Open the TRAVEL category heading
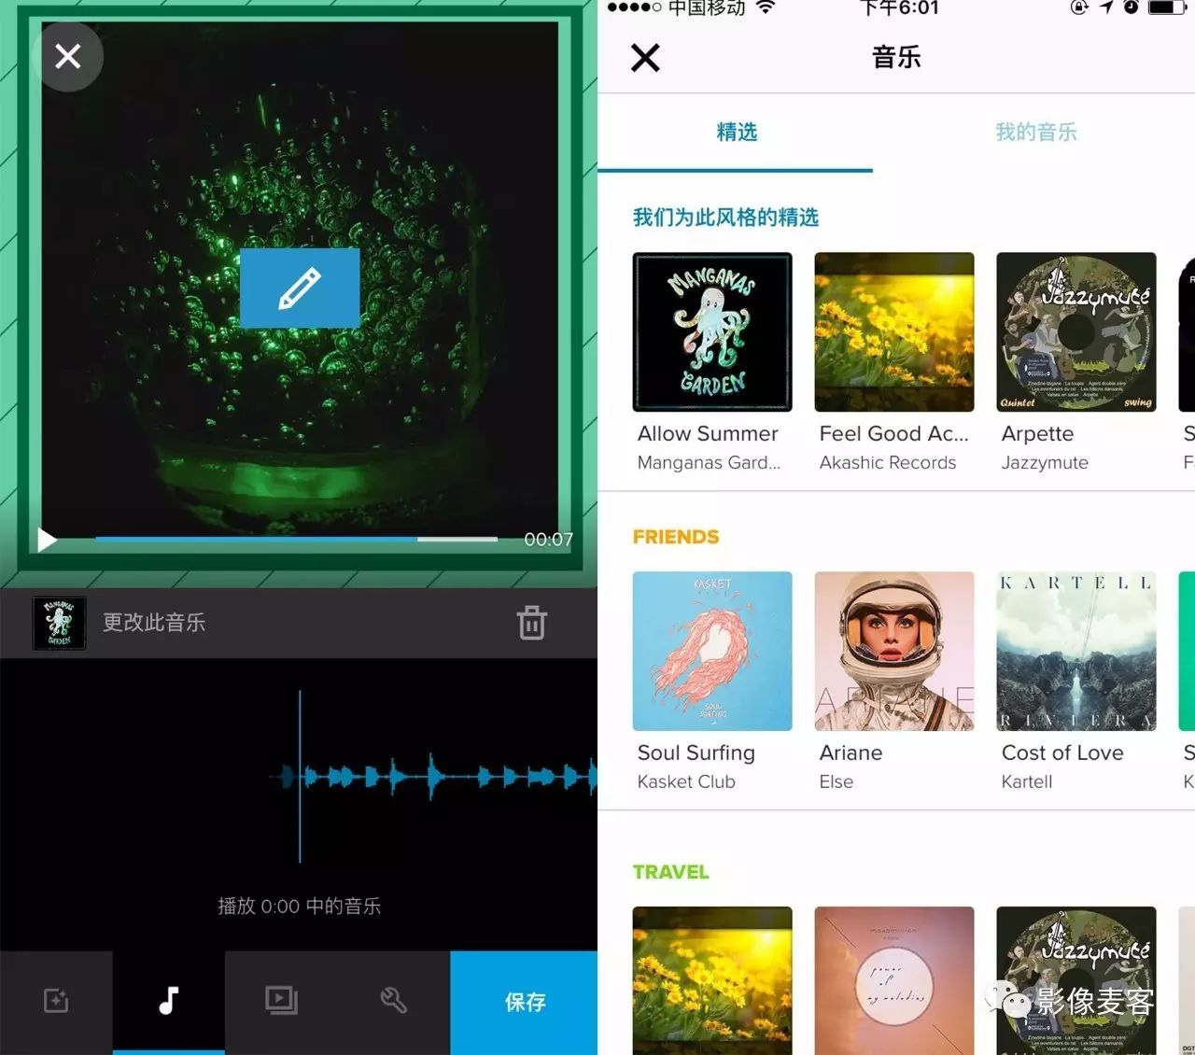1195x1055 pixels. tap(671, 872)
